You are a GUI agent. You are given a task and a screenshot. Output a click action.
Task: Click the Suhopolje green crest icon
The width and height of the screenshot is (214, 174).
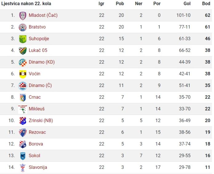pos(23,39)
